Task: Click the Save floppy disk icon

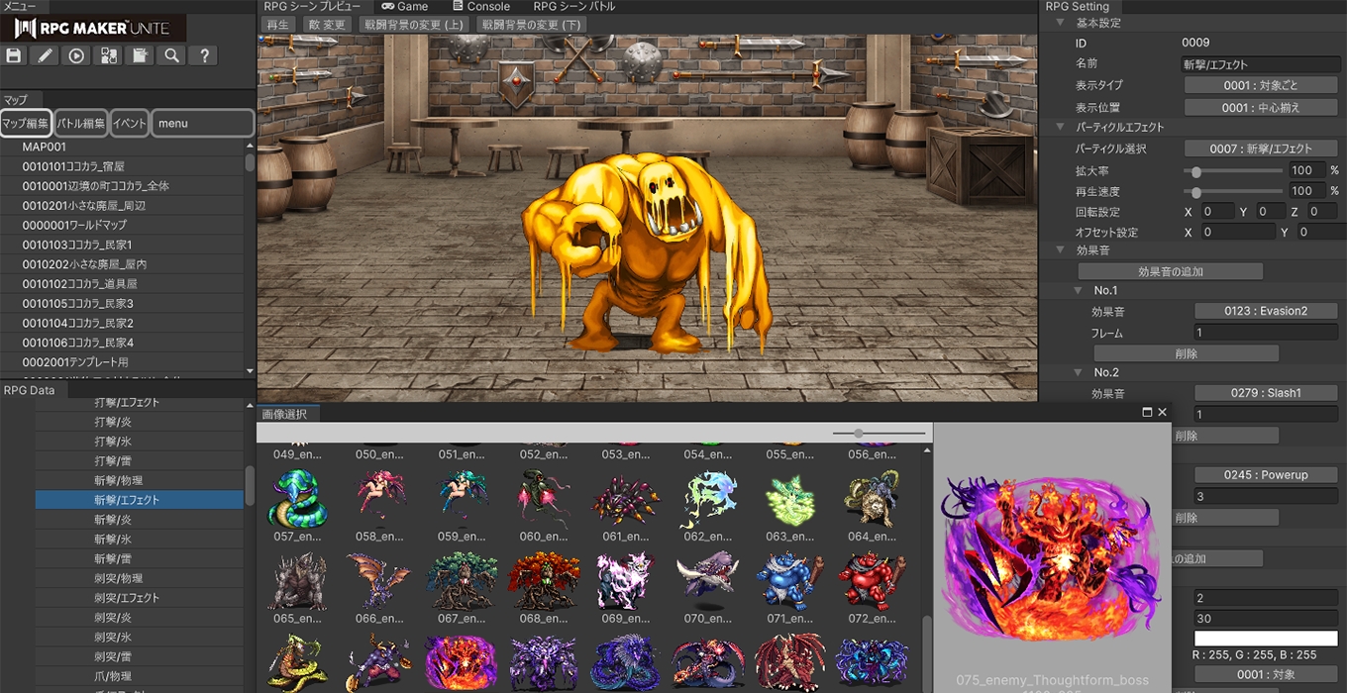Action: point(14,56)
